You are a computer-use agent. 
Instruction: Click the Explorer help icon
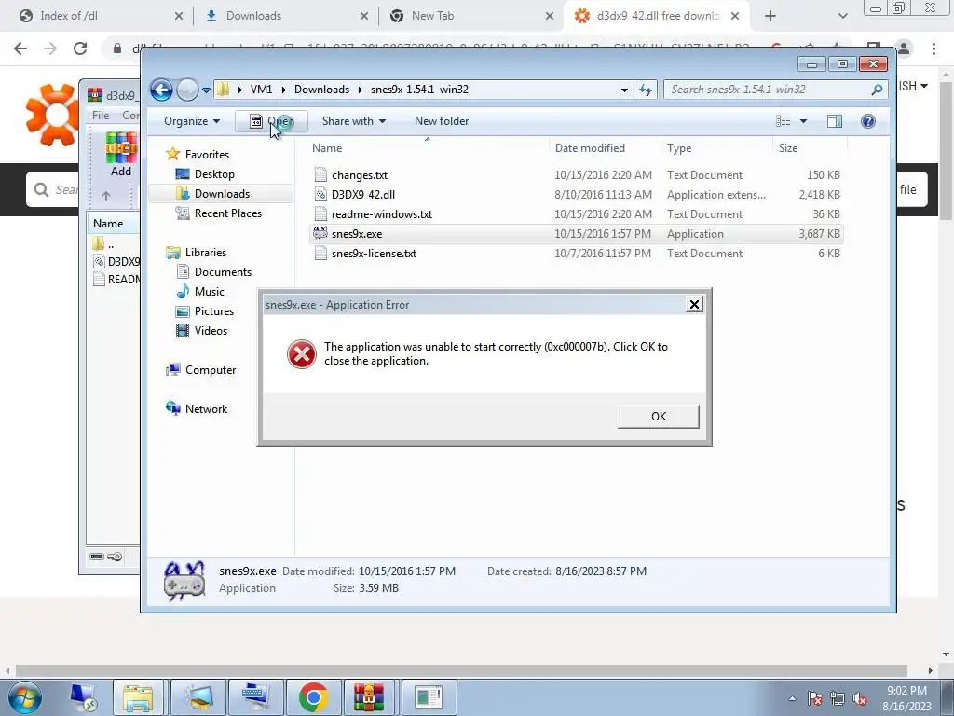(x=867, y=121)
